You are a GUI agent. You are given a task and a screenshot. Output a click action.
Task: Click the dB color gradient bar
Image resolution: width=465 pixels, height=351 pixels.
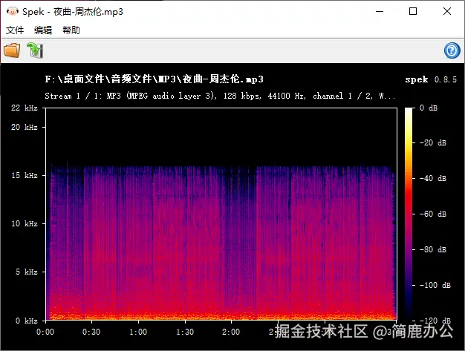(409, 214)
